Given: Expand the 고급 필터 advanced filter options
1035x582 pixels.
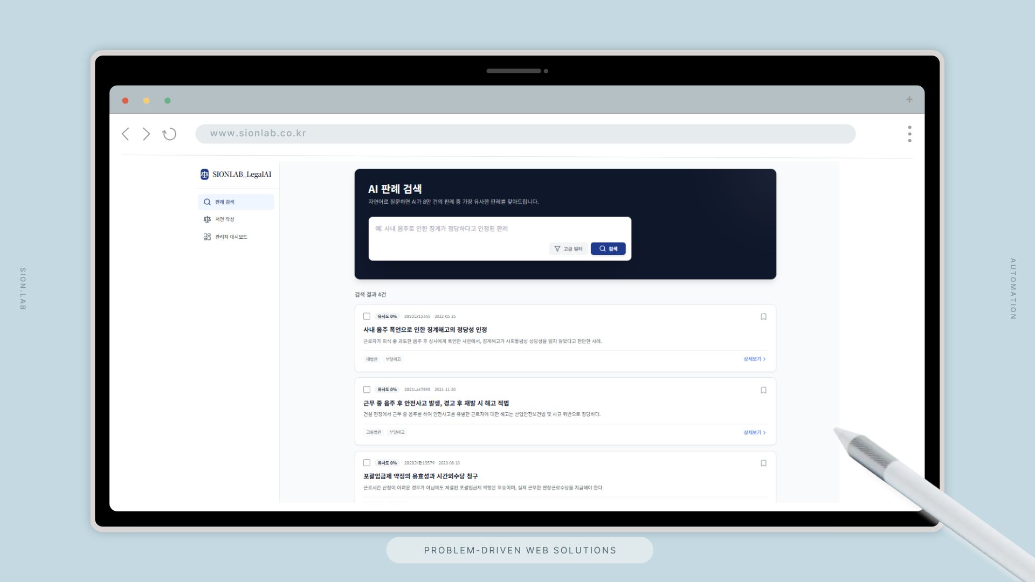Looking at the screenshot, I should (x=568, y=249).
